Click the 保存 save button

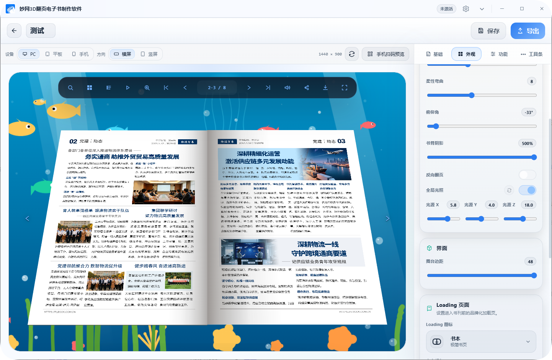click(x=488, y=31)
